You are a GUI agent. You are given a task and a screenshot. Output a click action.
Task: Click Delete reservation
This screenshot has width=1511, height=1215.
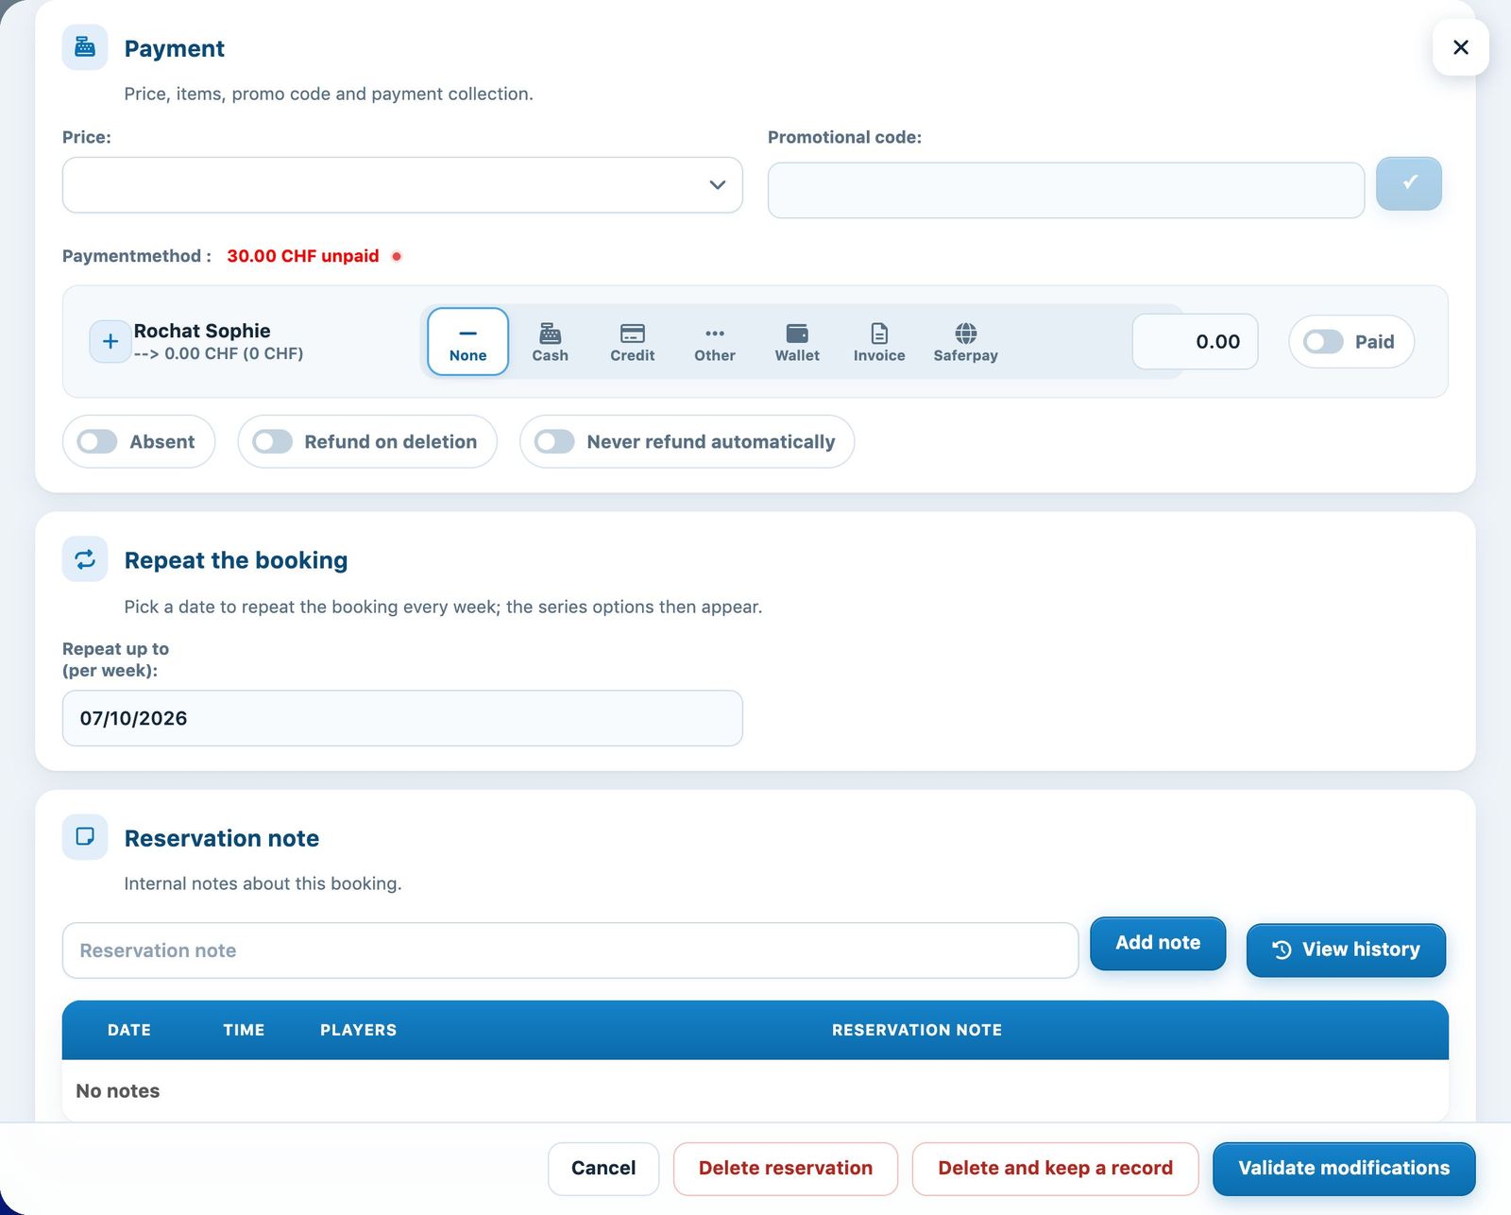786,1169
